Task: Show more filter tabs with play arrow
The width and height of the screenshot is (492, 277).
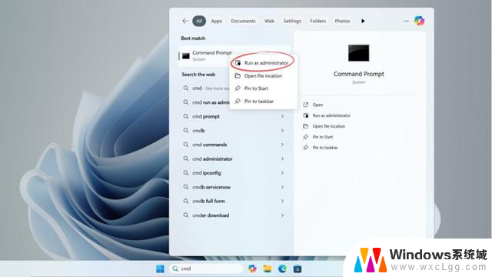Action: [363, 21]
